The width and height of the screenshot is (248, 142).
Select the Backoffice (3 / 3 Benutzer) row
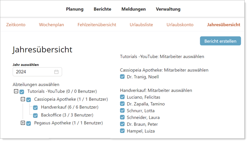(67, 115)
